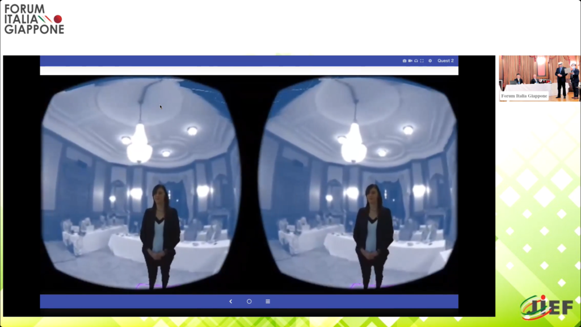Click the camera screenshot icon
The width and height of the screenshot is (581, 327).
click(x=405, y=61)
